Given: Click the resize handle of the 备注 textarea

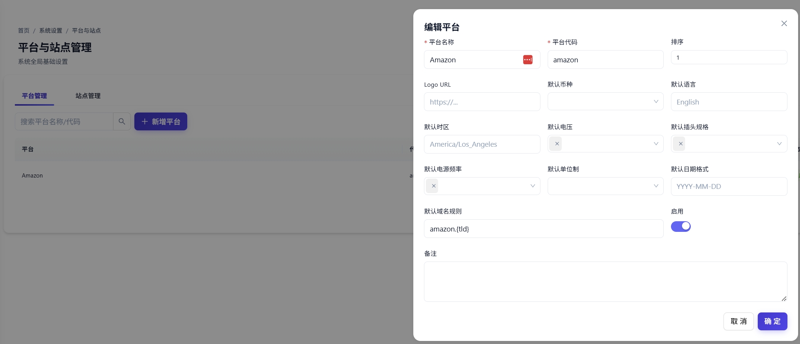Looking at the screenshot, I should click(784, 299).
